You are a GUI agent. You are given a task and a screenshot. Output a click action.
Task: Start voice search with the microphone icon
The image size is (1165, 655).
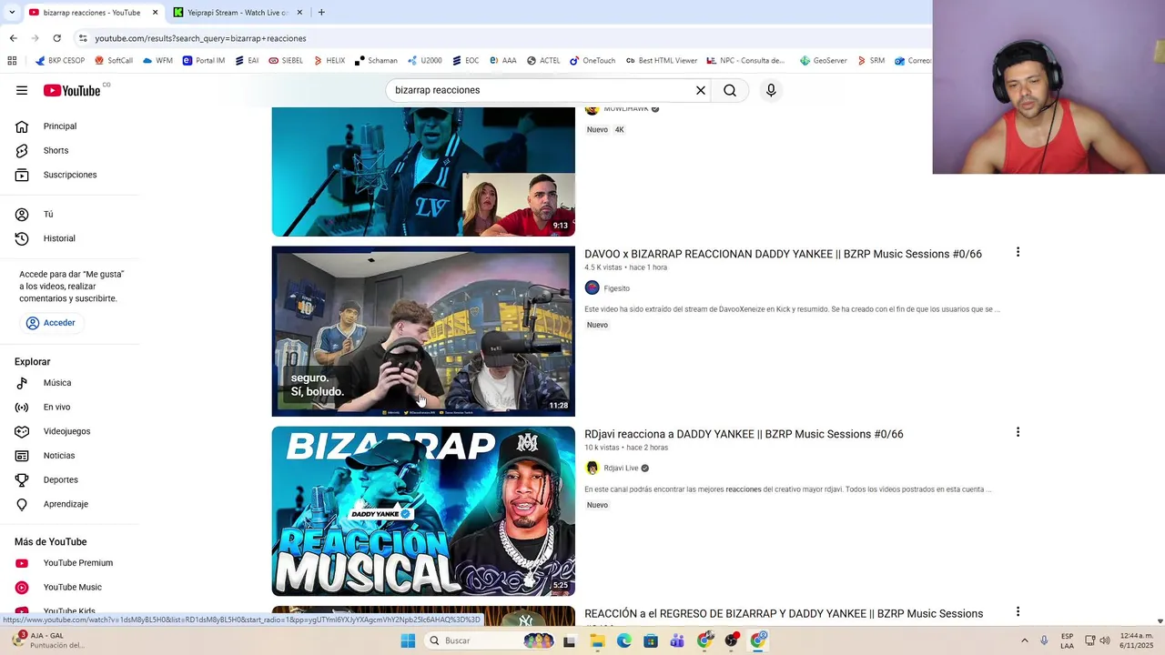(x=771, y=90)
